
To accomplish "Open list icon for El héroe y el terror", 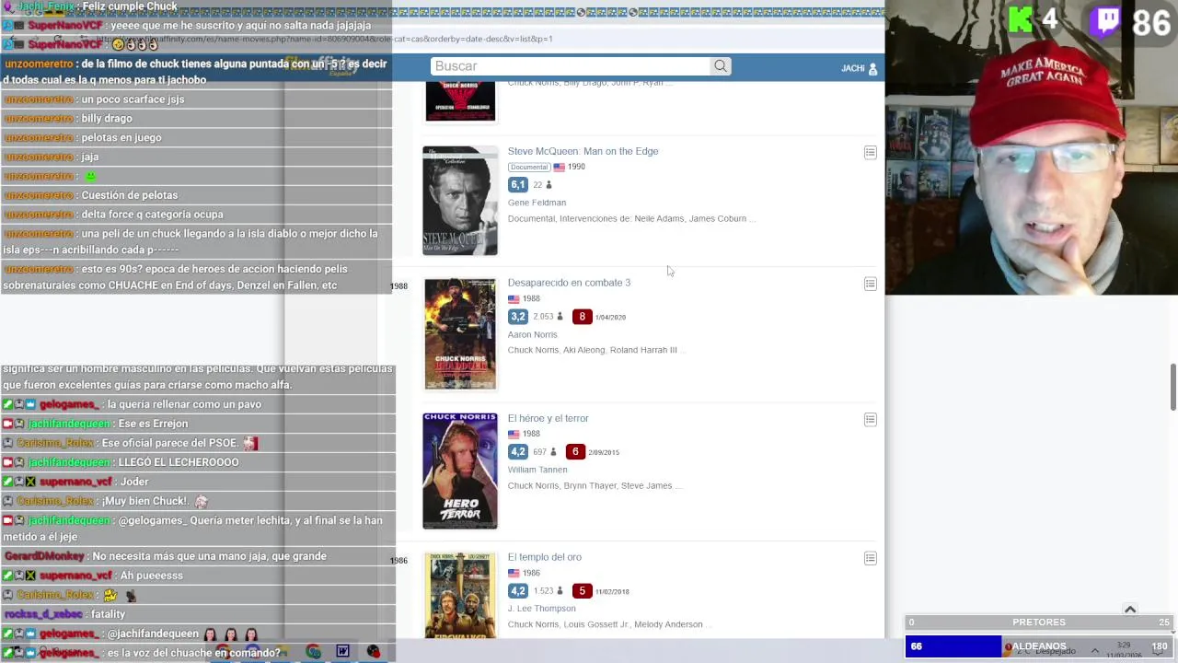I will (x=870, y=419).
